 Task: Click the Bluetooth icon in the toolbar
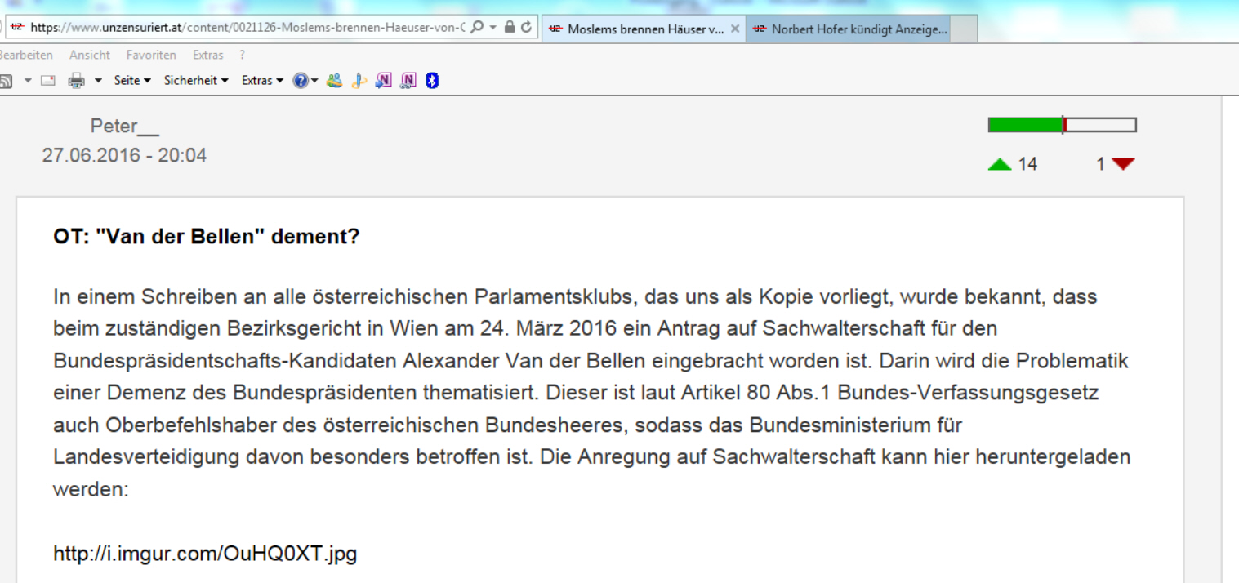(433, 80)
